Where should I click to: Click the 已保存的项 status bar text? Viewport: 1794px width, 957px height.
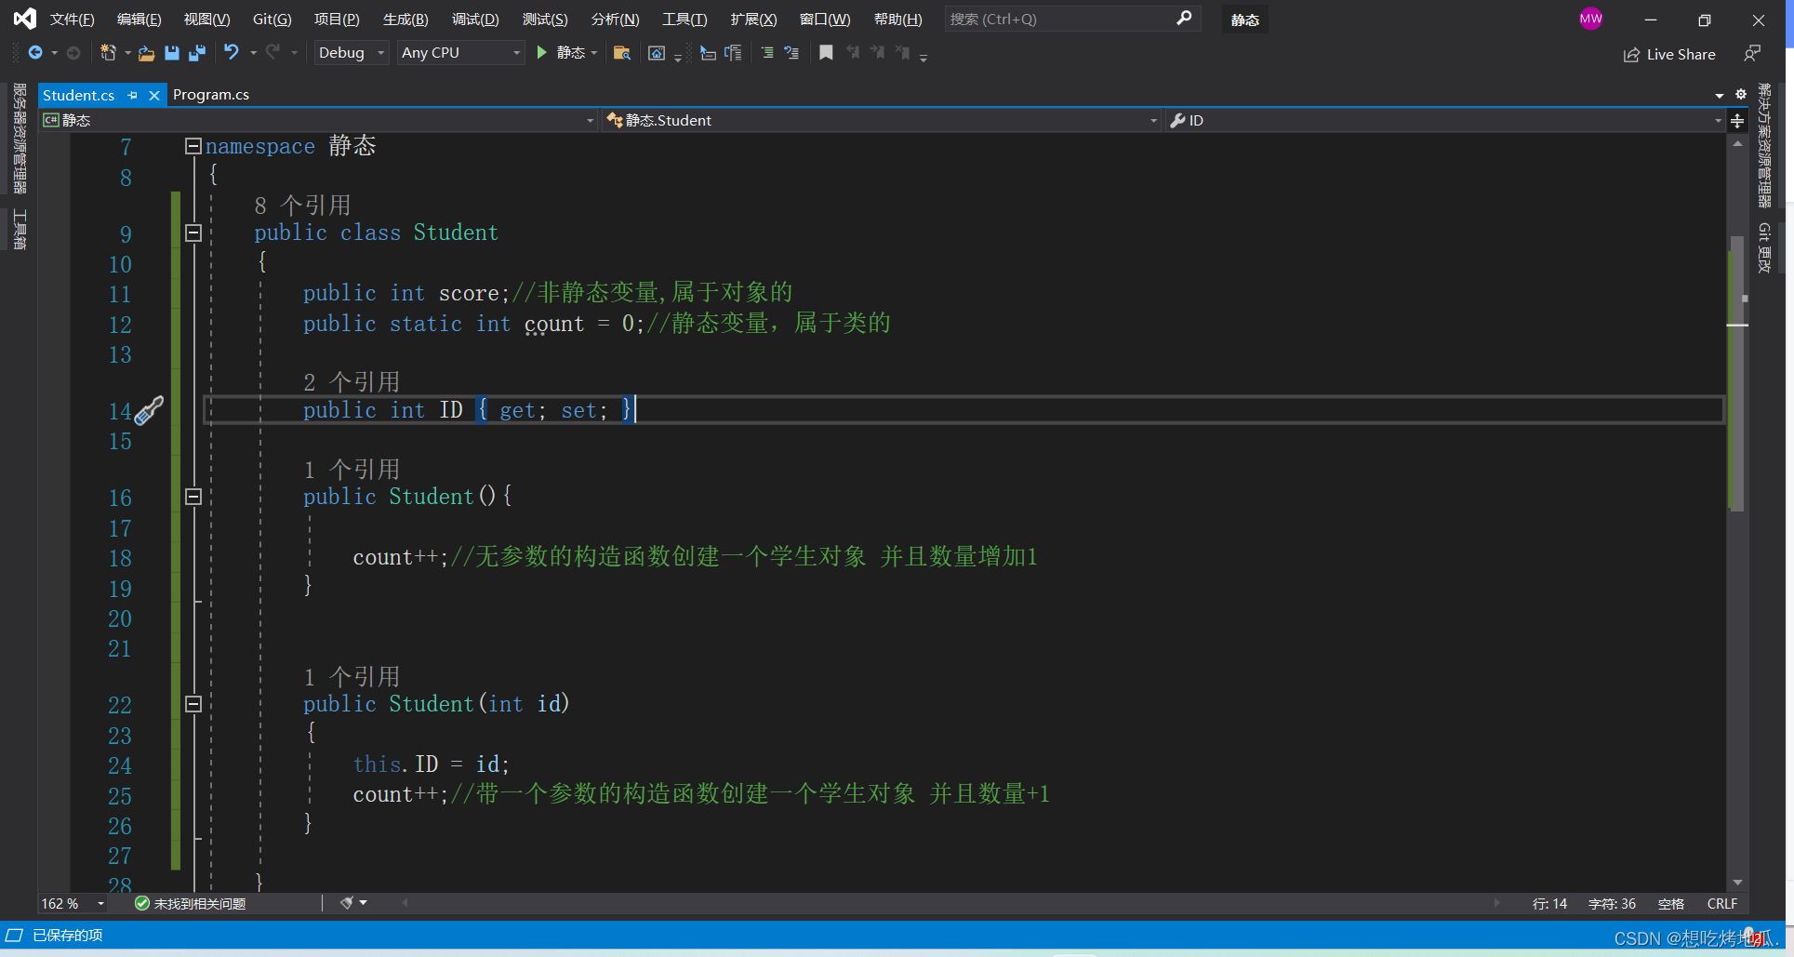coord(68,935)
